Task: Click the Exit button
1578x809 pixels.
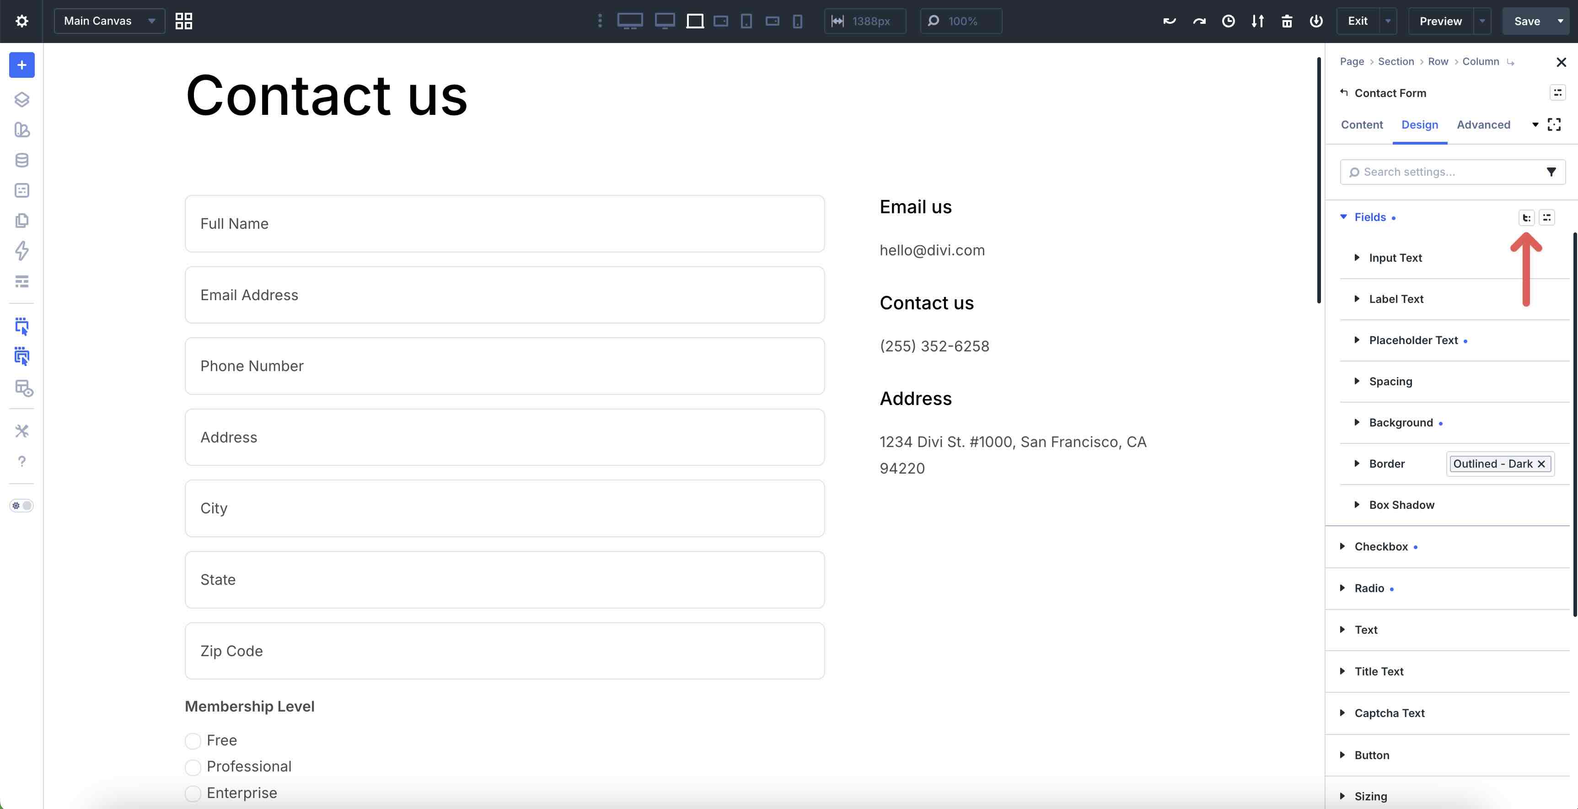Action: (x=1358, y=22)
